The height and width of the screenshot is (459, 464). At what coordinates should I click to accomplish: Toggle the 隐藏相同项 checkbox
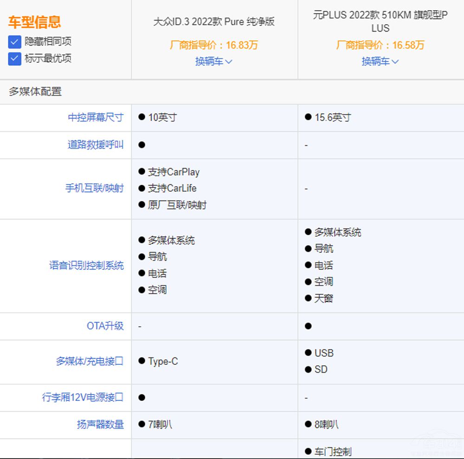[15, 42]
